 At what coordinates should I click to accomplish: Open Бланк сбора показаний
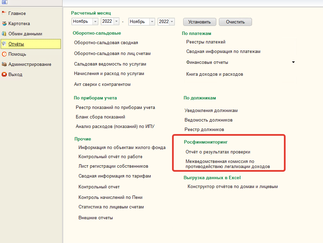101,117
